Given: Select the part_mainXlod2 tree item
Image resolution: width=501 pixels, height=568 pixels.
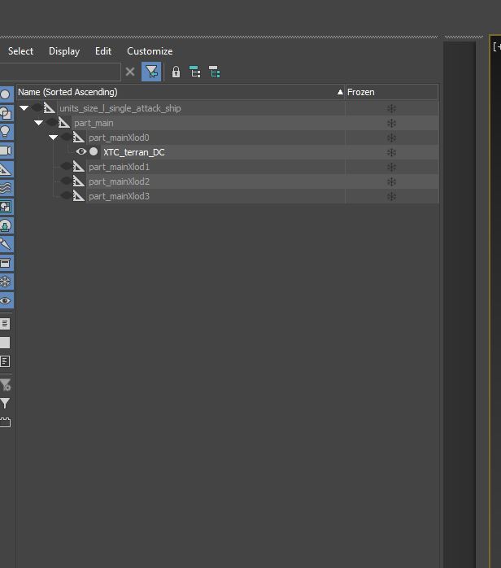Looking at the screenshot, I should pos(119,181).
